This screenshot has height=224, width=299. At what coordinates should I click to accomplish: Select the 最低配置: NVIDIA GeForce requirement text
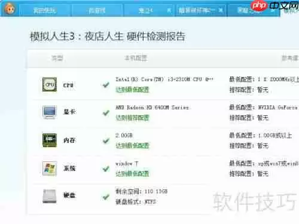tap(264, 108)
